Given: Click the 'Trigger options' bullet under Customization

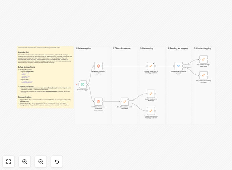Looking at the screenshot, I should tap(45, 101).
